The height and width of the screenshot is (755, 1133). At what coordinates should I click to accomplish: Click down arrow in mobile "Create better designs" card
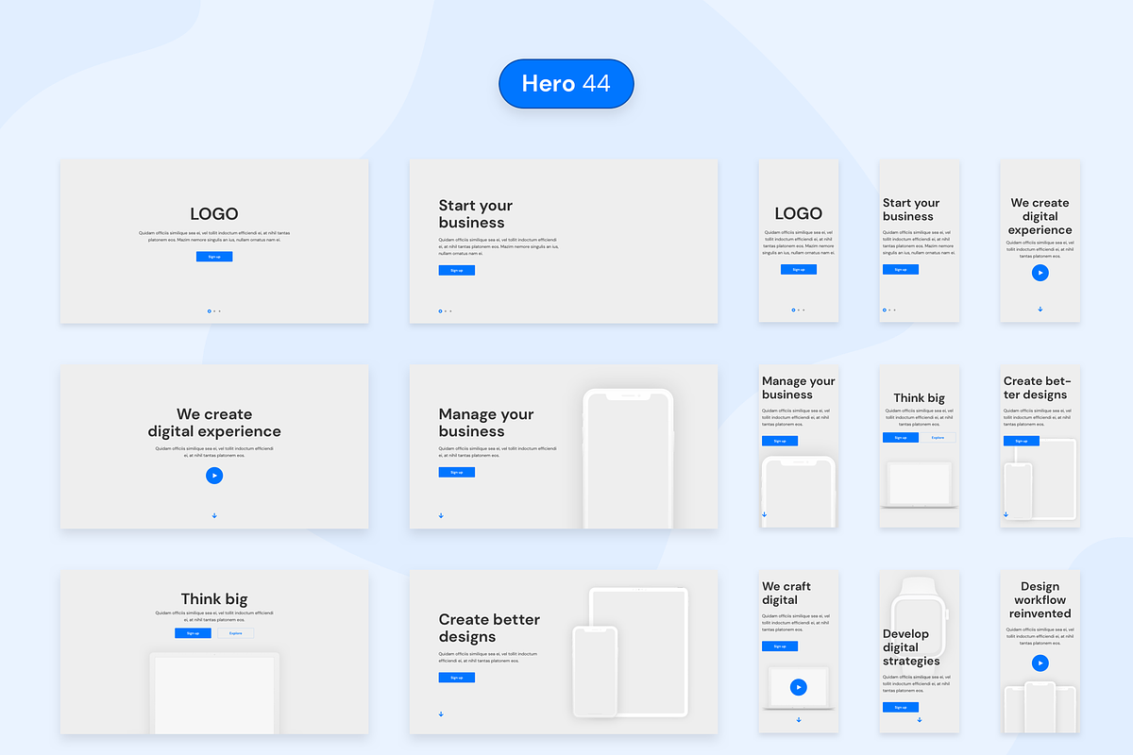(1006, 514)
